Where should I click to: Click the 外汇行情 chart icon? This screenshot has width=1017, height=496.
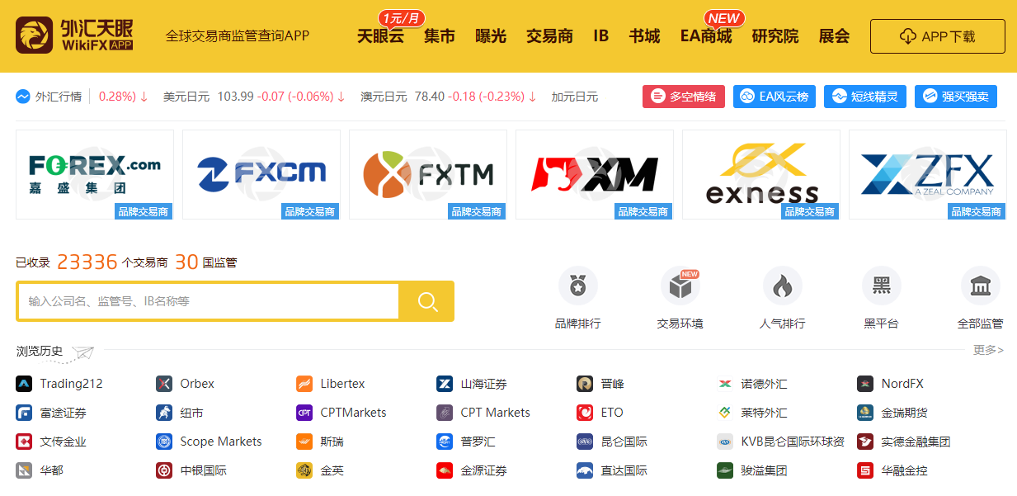tap(23, 97)
